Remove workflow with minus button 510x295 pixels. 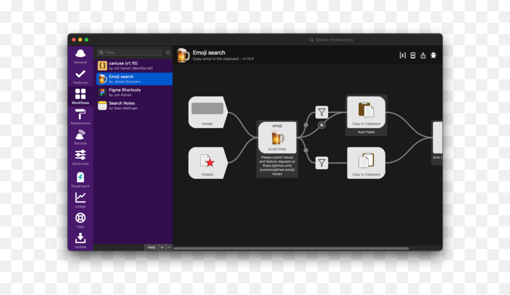169,247
